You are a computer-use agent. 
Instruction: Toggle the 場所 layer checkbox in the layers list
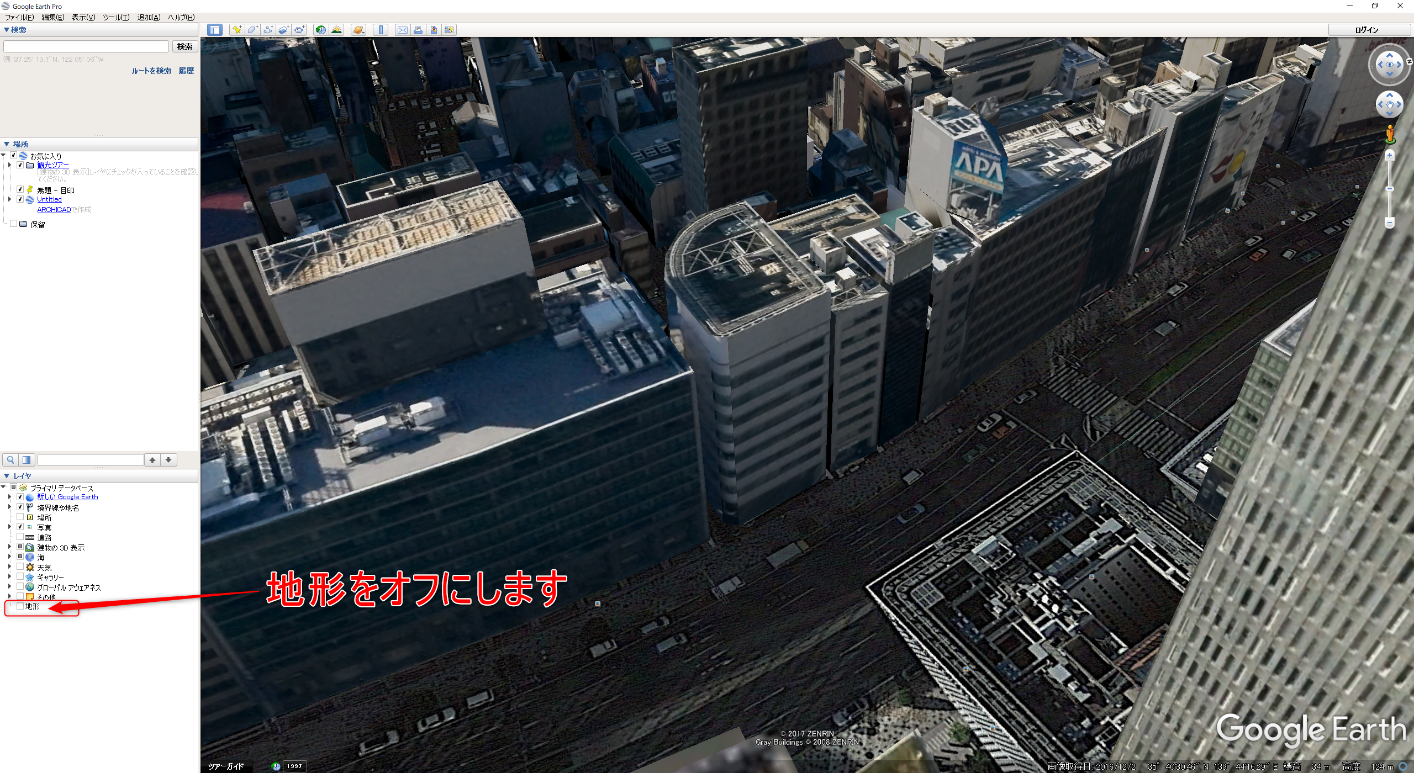tap(20, 517)
